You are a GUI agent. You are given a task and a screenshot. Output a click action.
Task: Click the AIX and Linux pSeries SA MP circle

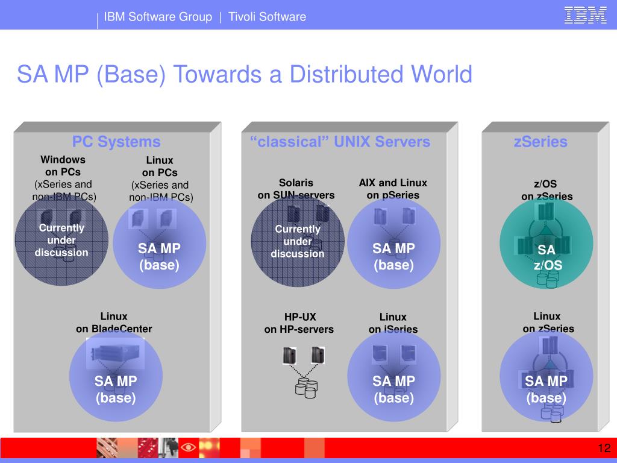pyautogui.click(x=393, y=243)
